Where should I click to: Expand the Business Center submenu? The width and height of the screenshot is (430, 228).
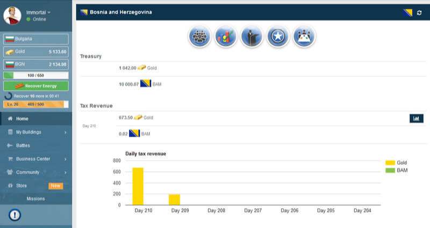(36, 159)
